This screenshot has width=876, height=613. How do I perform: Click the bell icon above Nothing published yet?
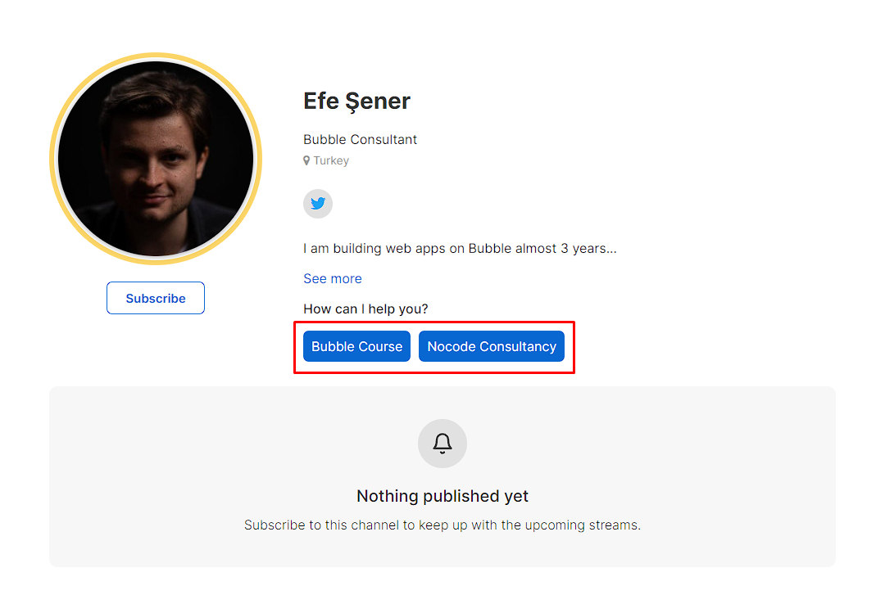(443, 444)
